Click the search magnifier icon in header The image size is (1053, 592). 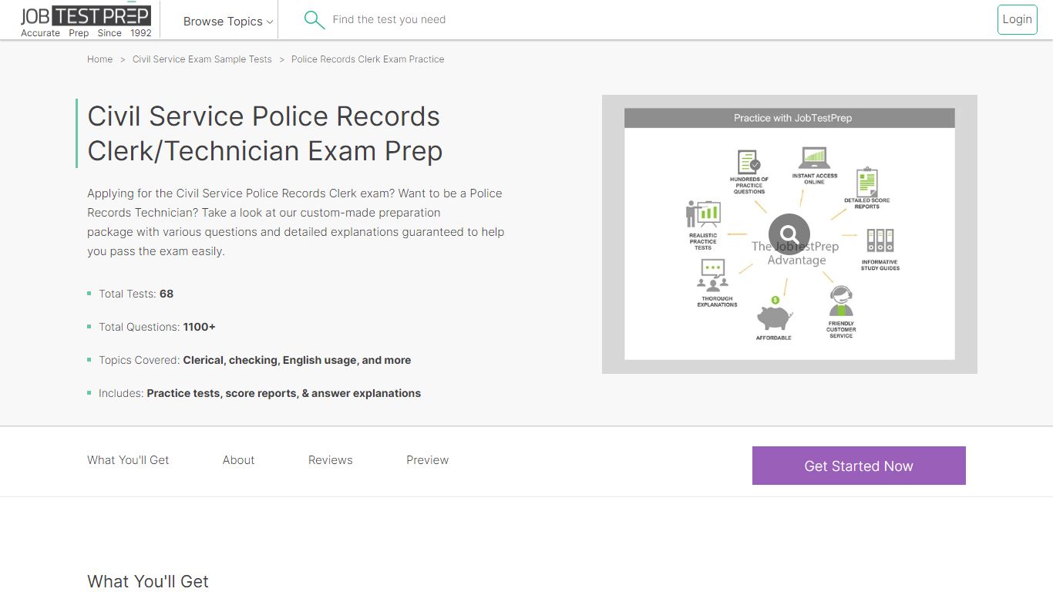(x=314, y=19)
